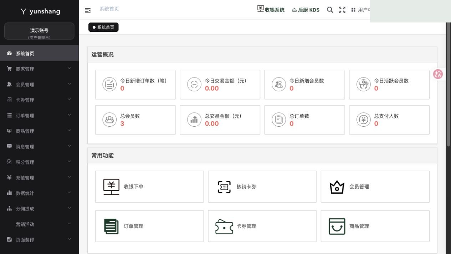Click the 总会员数 group icon
The height and width of the screenshot is (254, 451).
(110, 120)
